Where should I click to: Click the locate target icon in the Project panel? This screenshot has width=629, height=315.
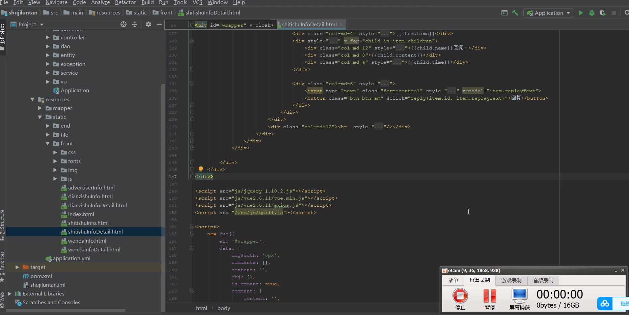click(x=124, y=24)
